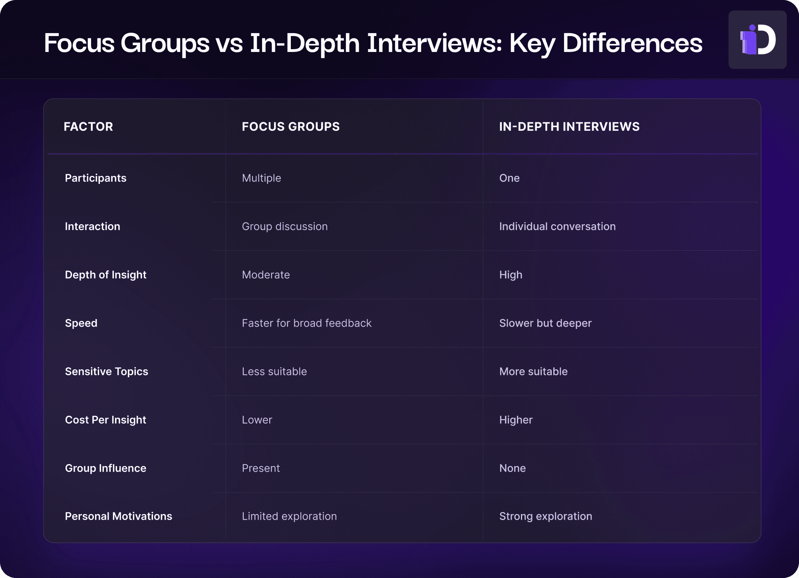Select the 'Present' cell
The image size is (799, 578).
261,468
